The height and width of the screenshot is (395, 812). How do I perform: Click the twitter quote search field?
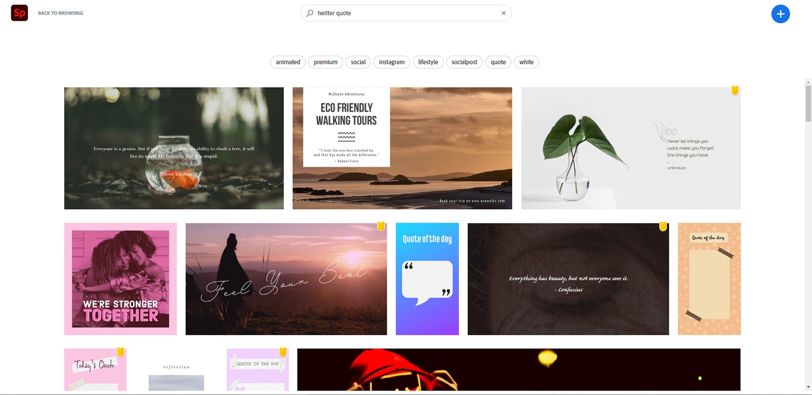click(x=405, y=13)
